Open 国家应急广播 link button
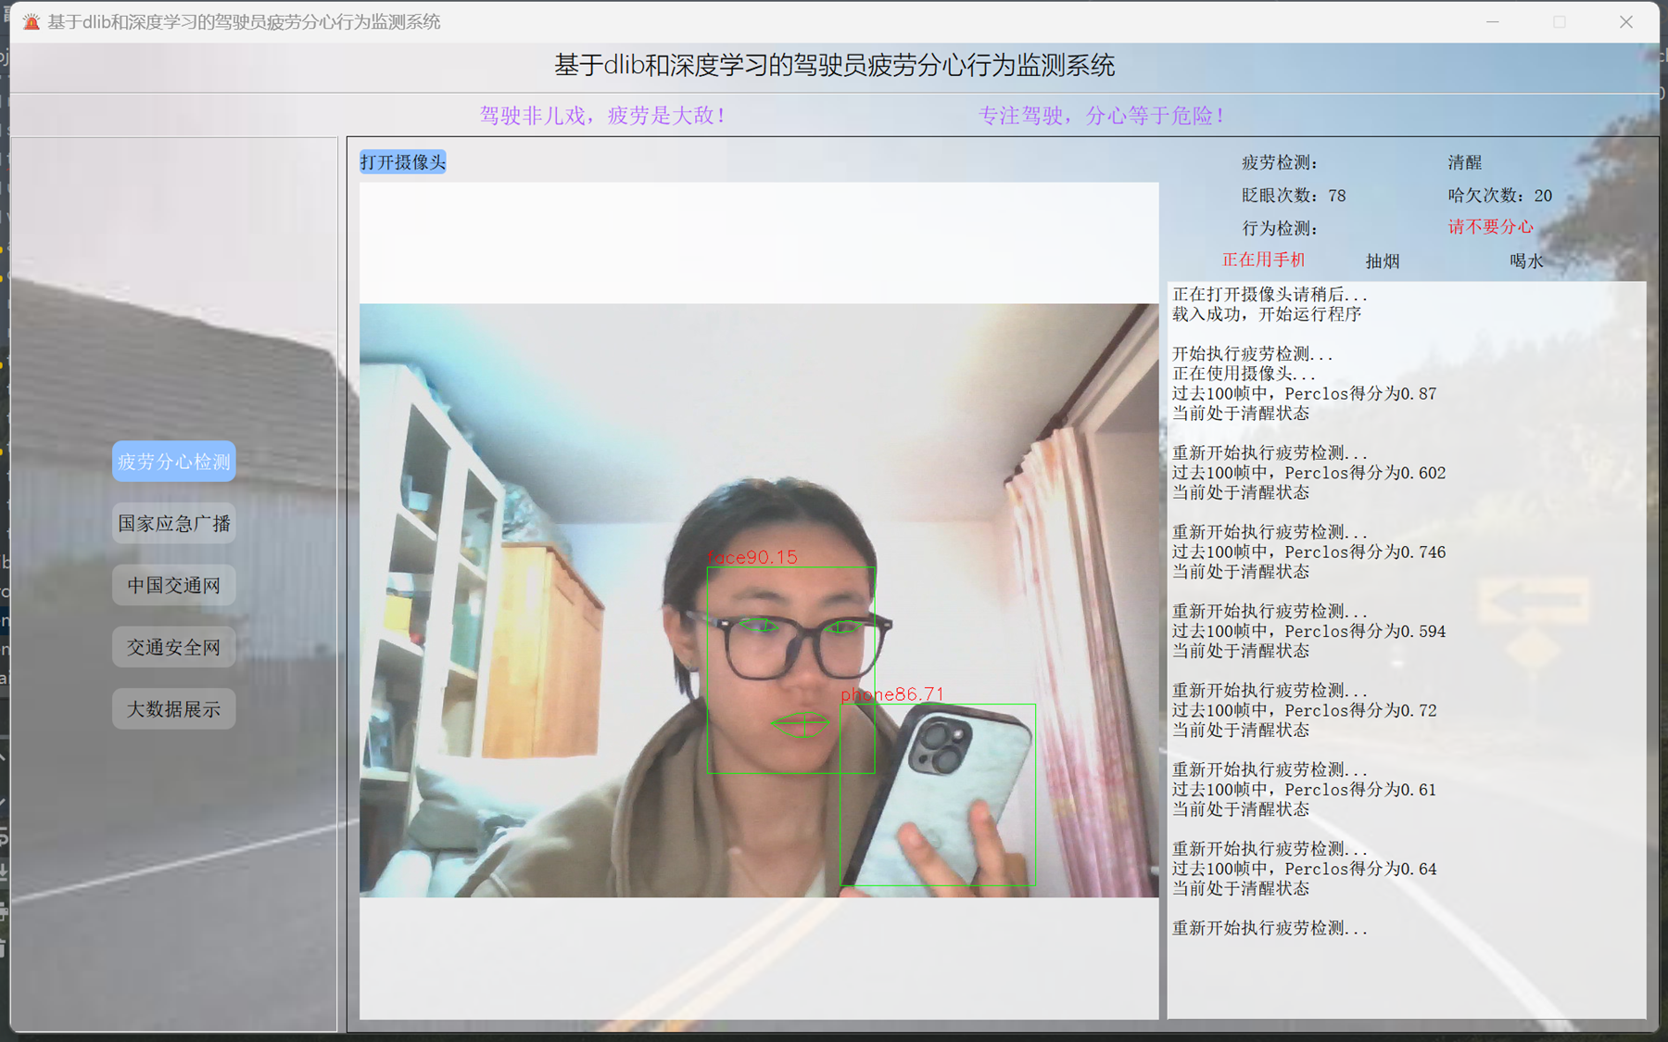Screen dimensions: 1668x1042 point(174,524)
